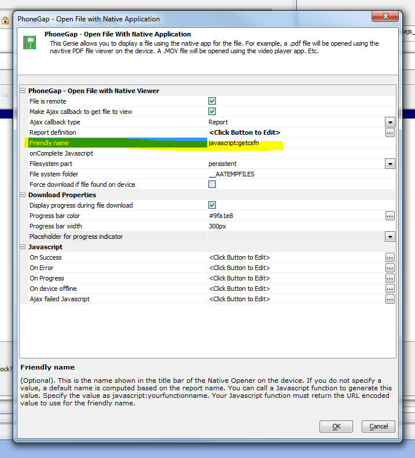Close the PhoneGap dialog window
415x458 pixels.
click(x=385, y=16)
